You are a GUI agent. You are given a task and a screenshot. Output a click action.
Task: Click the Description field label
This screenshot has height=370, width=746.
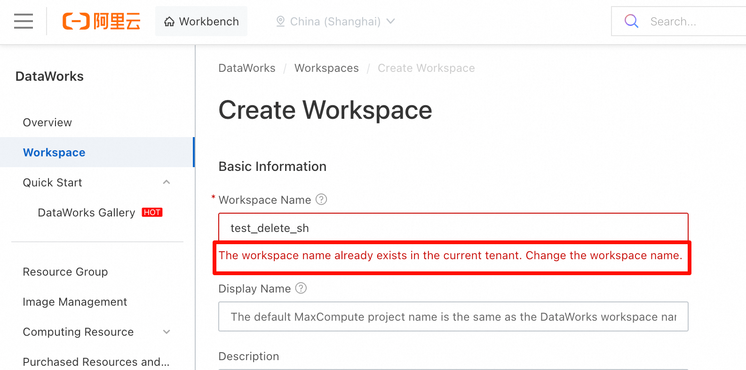point(249,356)
